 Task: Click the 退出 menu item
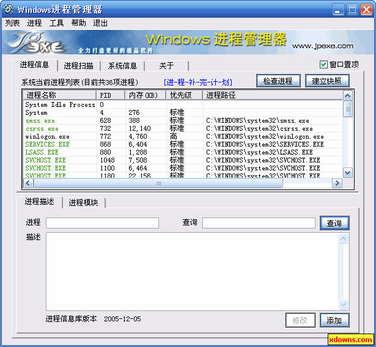coord(100,23)
